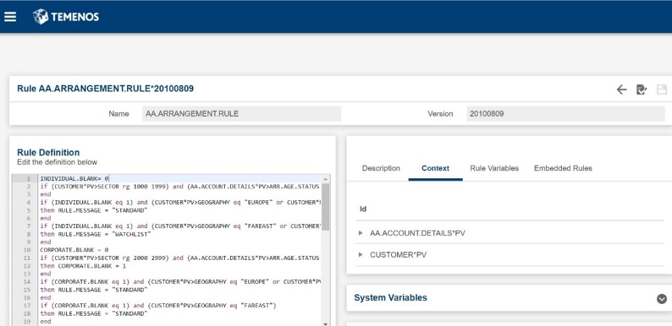Select the Context tab
Image resolution: width=672 pixels, height=326 pixels.
pos(435,169)
